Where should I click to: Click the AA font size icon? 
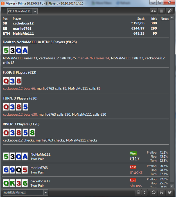(154, 11)
